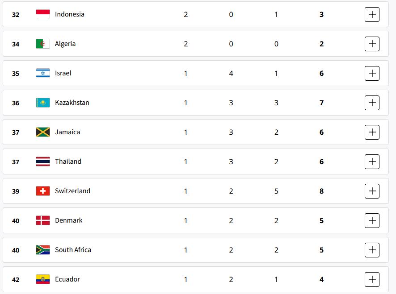The height and width of the screenshot is (294, 396).
Task: Expand Switzerland medal details
Action: (372, 191)
